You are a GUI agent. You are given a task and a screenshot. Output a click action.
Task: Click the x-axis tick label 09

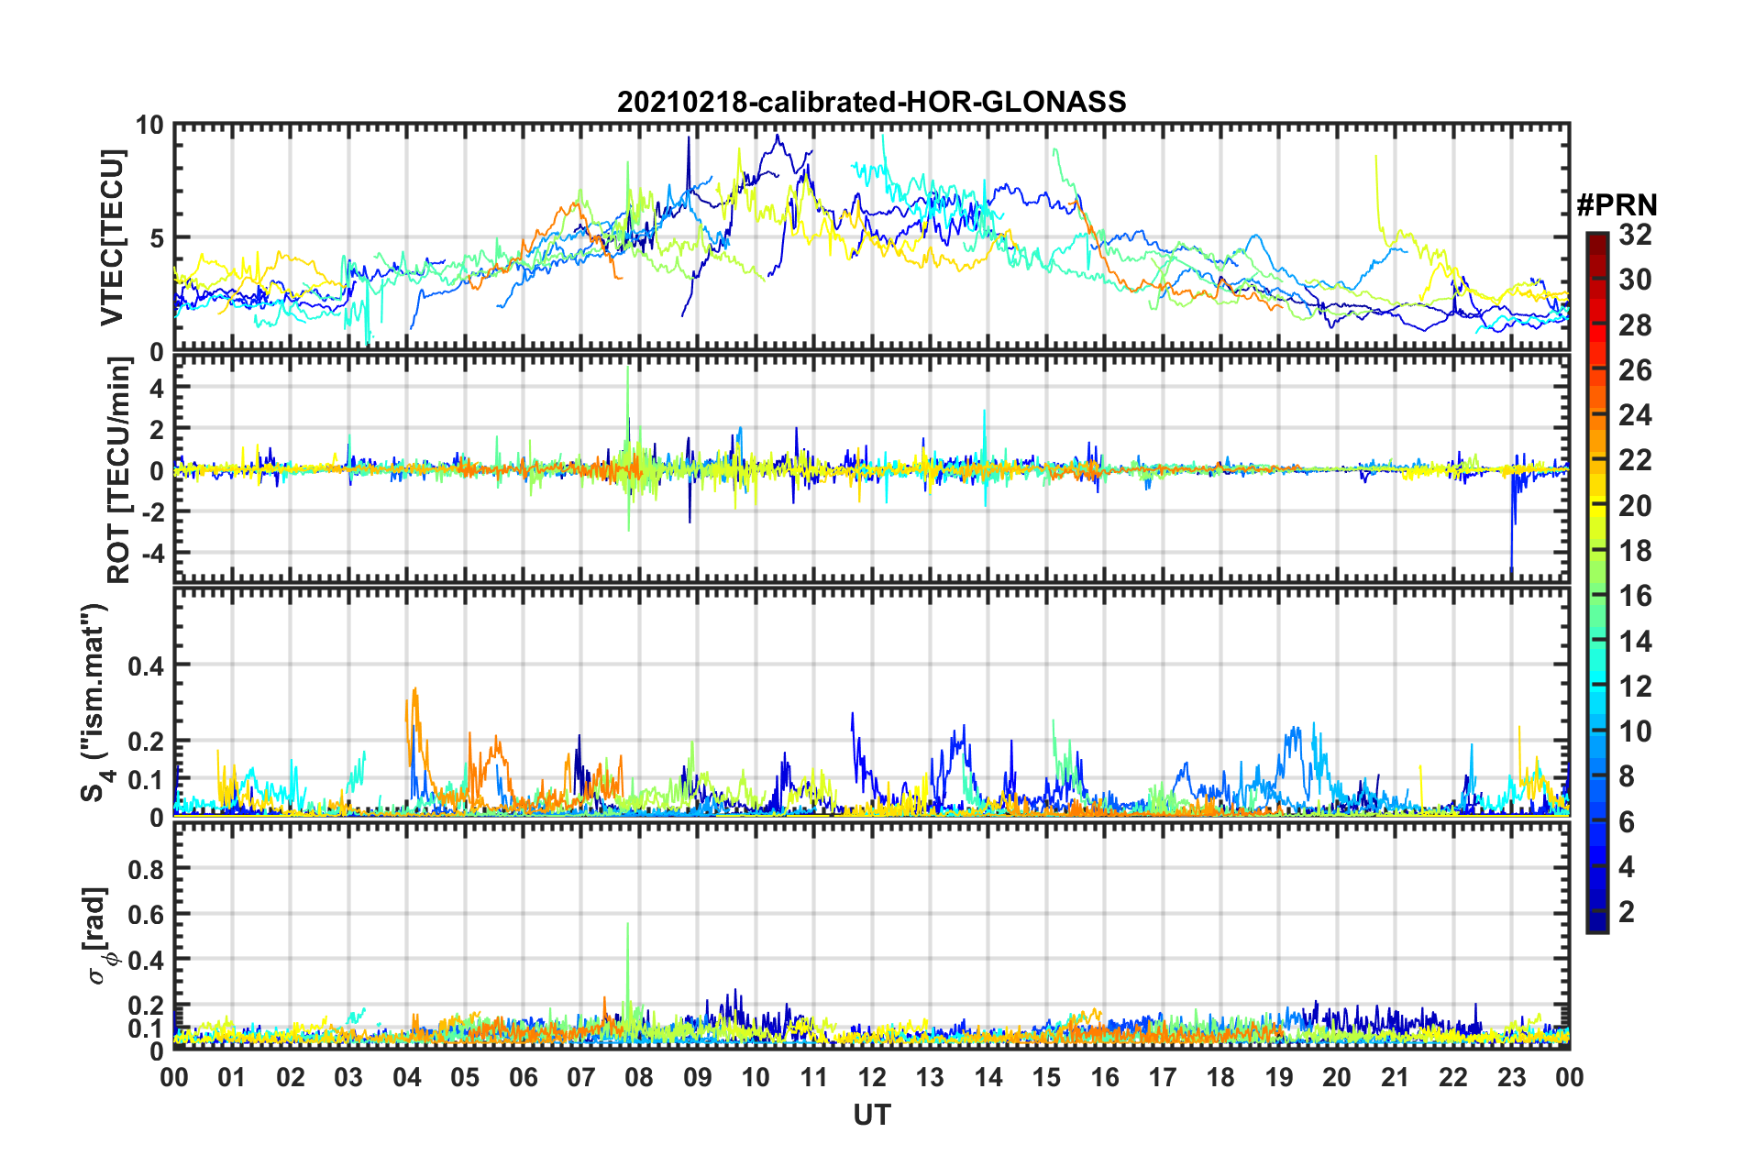(x=698, y=1077)
